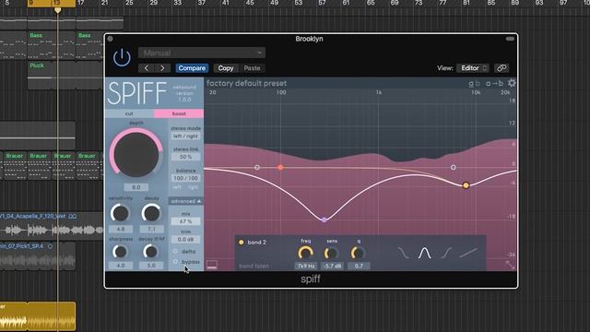The height and width of the screenshot is (332, 590).
Task: Select the purple band node at curve dip
Action: pos(324,219)
